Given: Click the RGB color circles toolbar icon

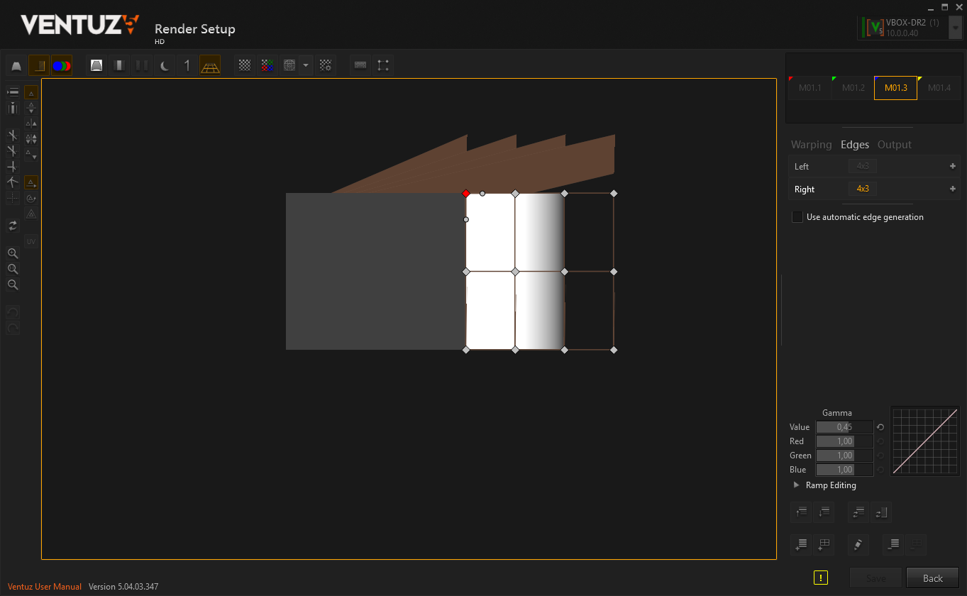Looking at the screenshot, I should point(62,66).
